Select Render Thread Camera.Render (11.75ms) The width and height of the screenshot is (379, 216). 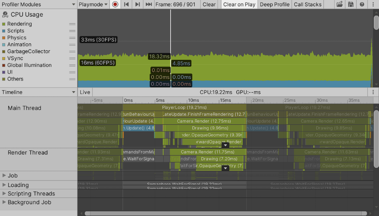coord(207,152)
